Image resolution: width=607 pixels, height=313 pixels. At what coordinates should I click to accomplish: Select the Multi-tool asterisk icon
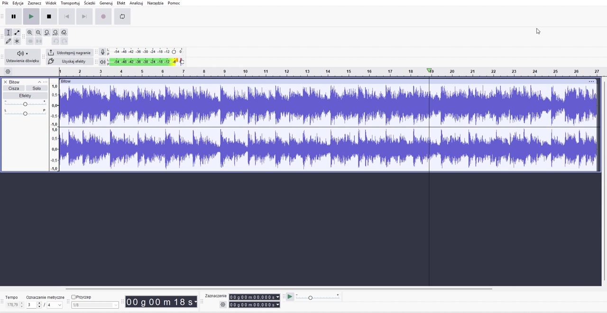pyautogui.click(x=17, y=41)
